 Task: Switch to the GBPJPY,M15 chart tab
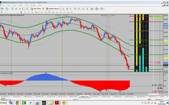click(73, 97)
